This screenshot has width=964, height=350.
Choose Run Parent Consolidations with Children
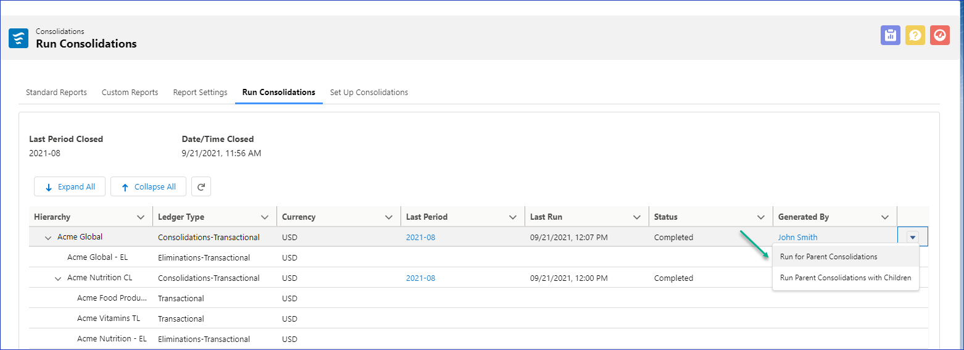pyautogui.click(x=845, y=278)
